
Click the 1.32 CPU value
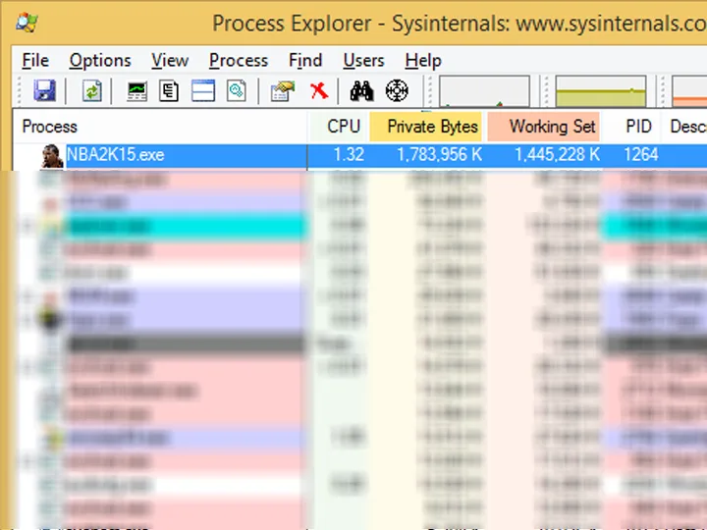[349, 155]
